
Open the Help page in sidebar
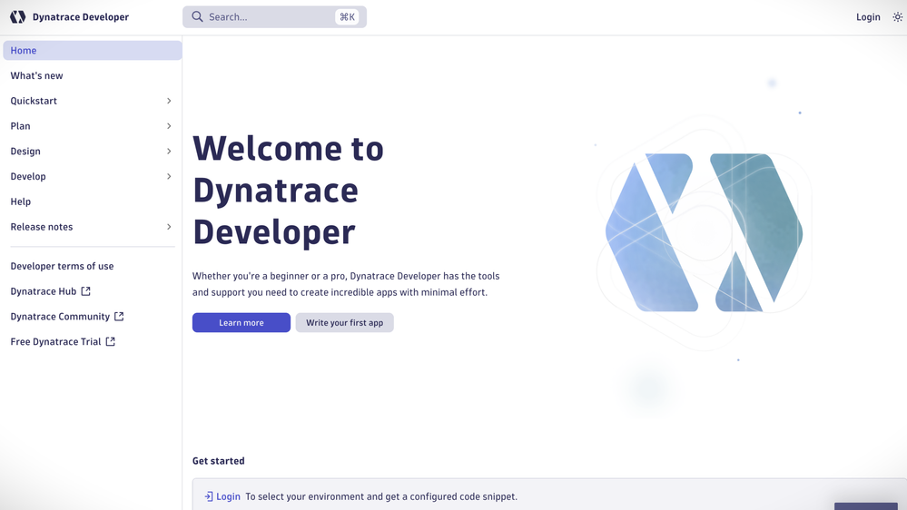(21, 201)
